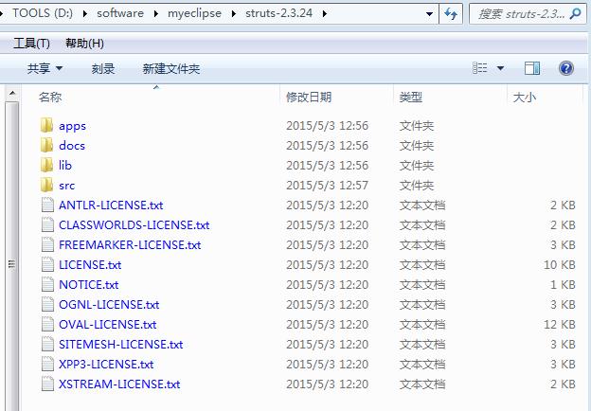
Task: Select LICENSE.txt file name
Action: click(90, 265)
